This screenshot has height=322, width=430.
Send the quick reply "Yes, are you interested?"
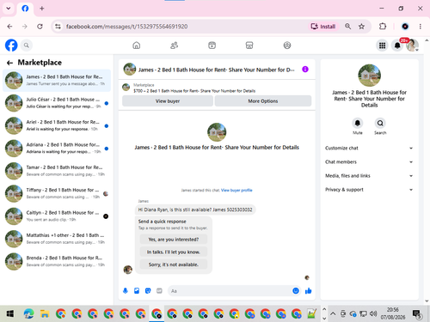pos(174,240)
